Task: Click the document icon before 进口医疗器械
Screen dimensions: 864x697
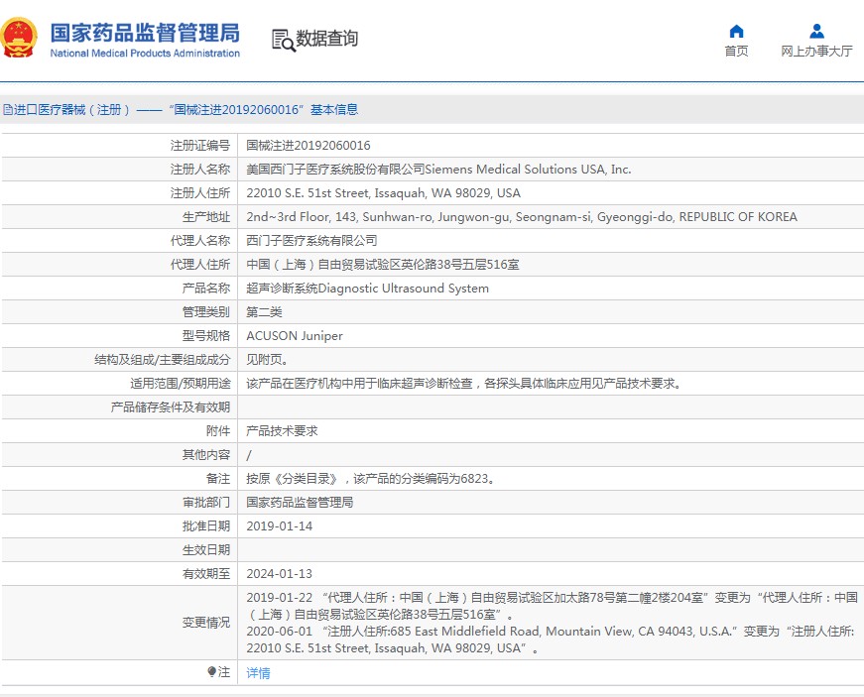Action: (x=7, y=110)
